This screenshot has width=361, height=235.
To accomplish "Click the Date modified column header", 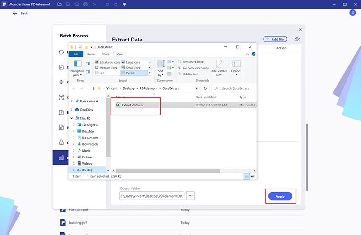I will click(x=206, y=97).
